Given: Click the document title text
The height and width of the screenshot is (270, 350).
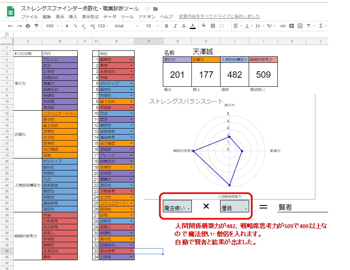Looking at the screenshot, I should (x=80, y=9).
